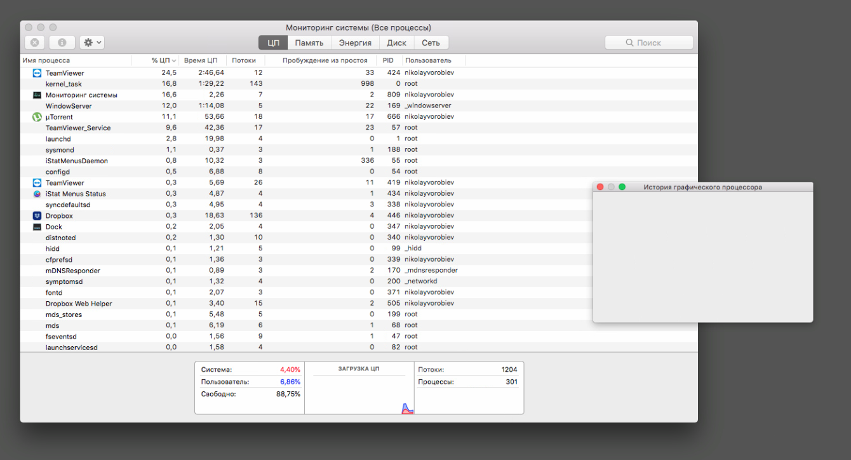Switch to the Память tab
The height and width of the screenshot is (460, 851).
(311, 43)
